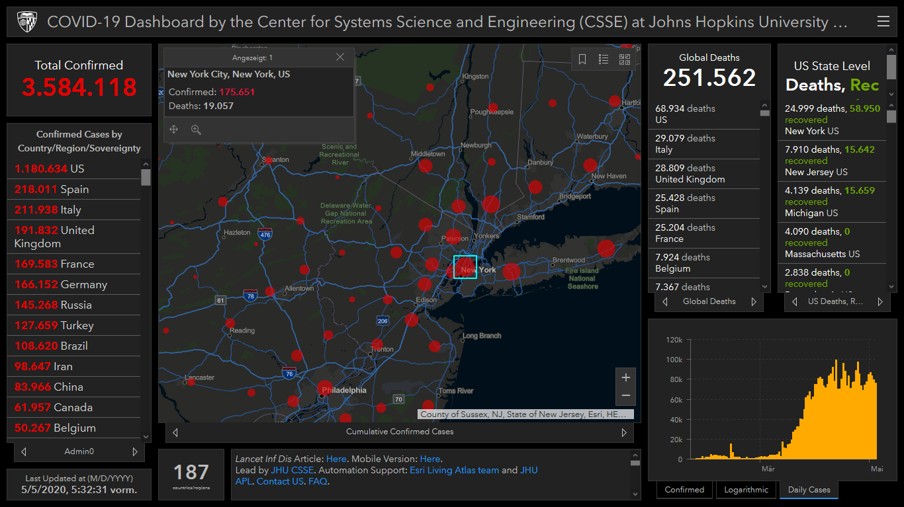The image size is (904, 507).
Task: Open the map bookmarks icon
Action: (582, 59)
